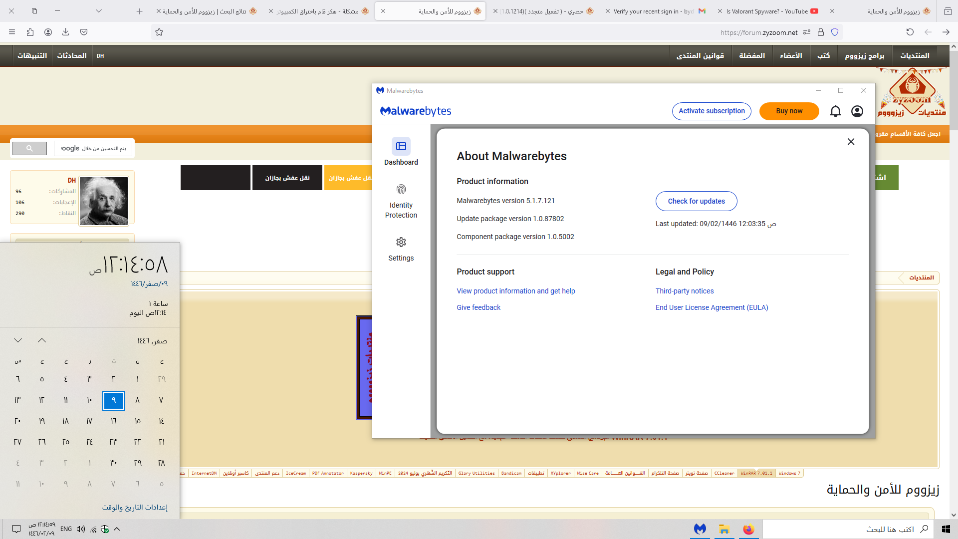Open Malwarebytes Settings gear
The image size is (958, 539).
pos(401,249)
